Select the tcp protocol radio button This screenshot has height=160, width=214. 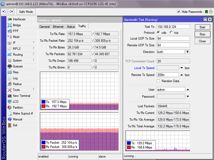click(x=172, y=32)
